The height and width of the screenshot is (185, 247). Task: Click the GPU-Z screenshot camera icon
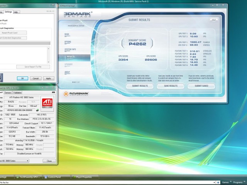pyautogui.click(x=53, y=92)
